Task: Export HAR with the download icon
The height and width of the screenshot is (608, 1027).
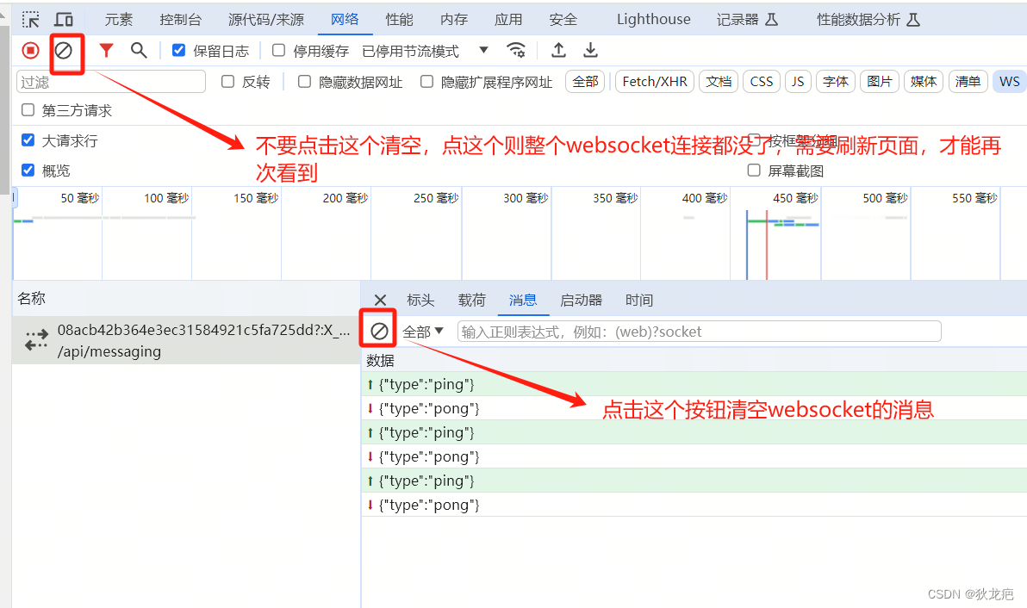Action: click(590, 51)
